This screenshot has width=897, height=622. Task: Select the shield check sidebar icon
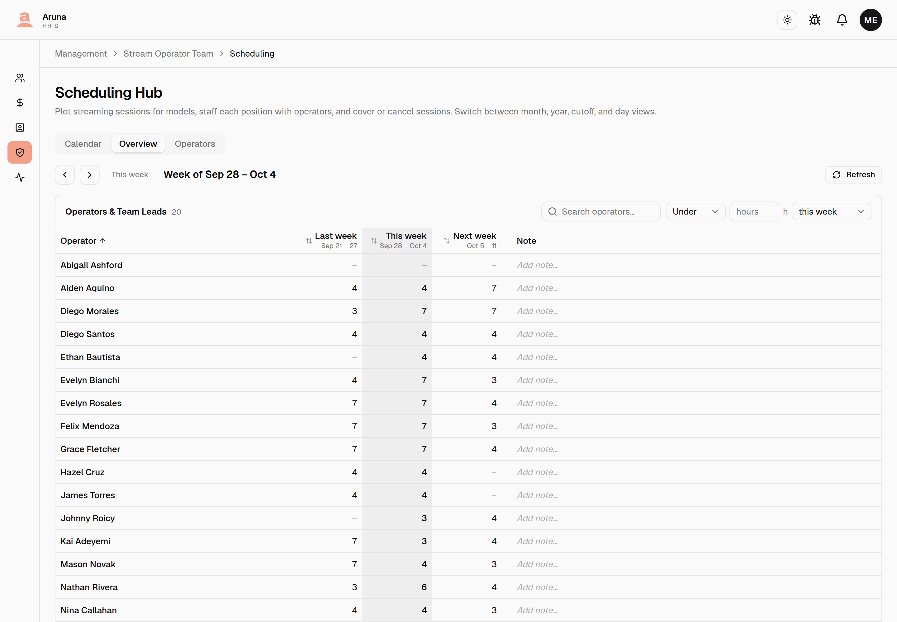tap(20, 152)
